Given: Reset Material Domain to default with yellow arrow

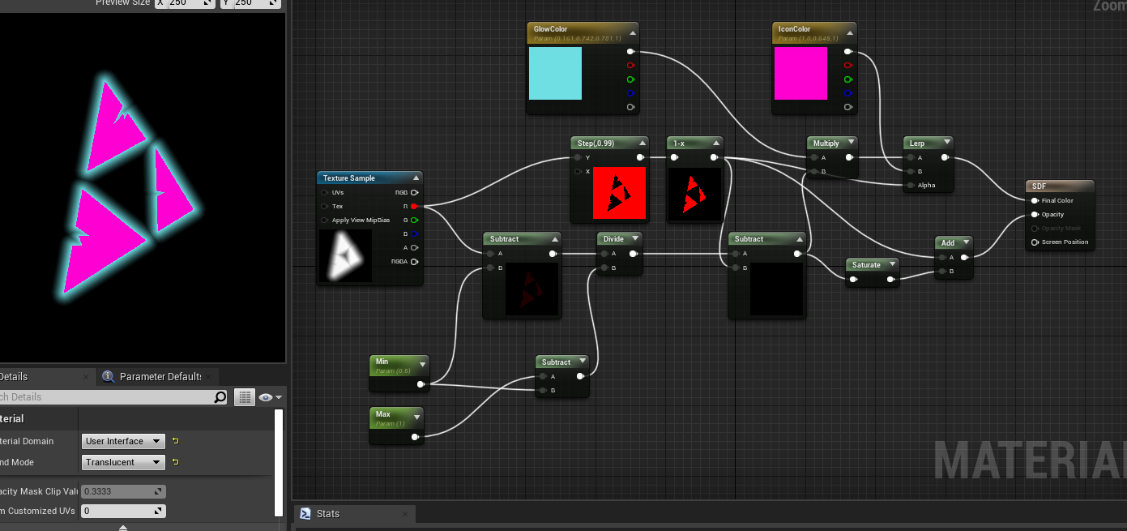Looking at the screenshot, I should click(x=175, y=441).
